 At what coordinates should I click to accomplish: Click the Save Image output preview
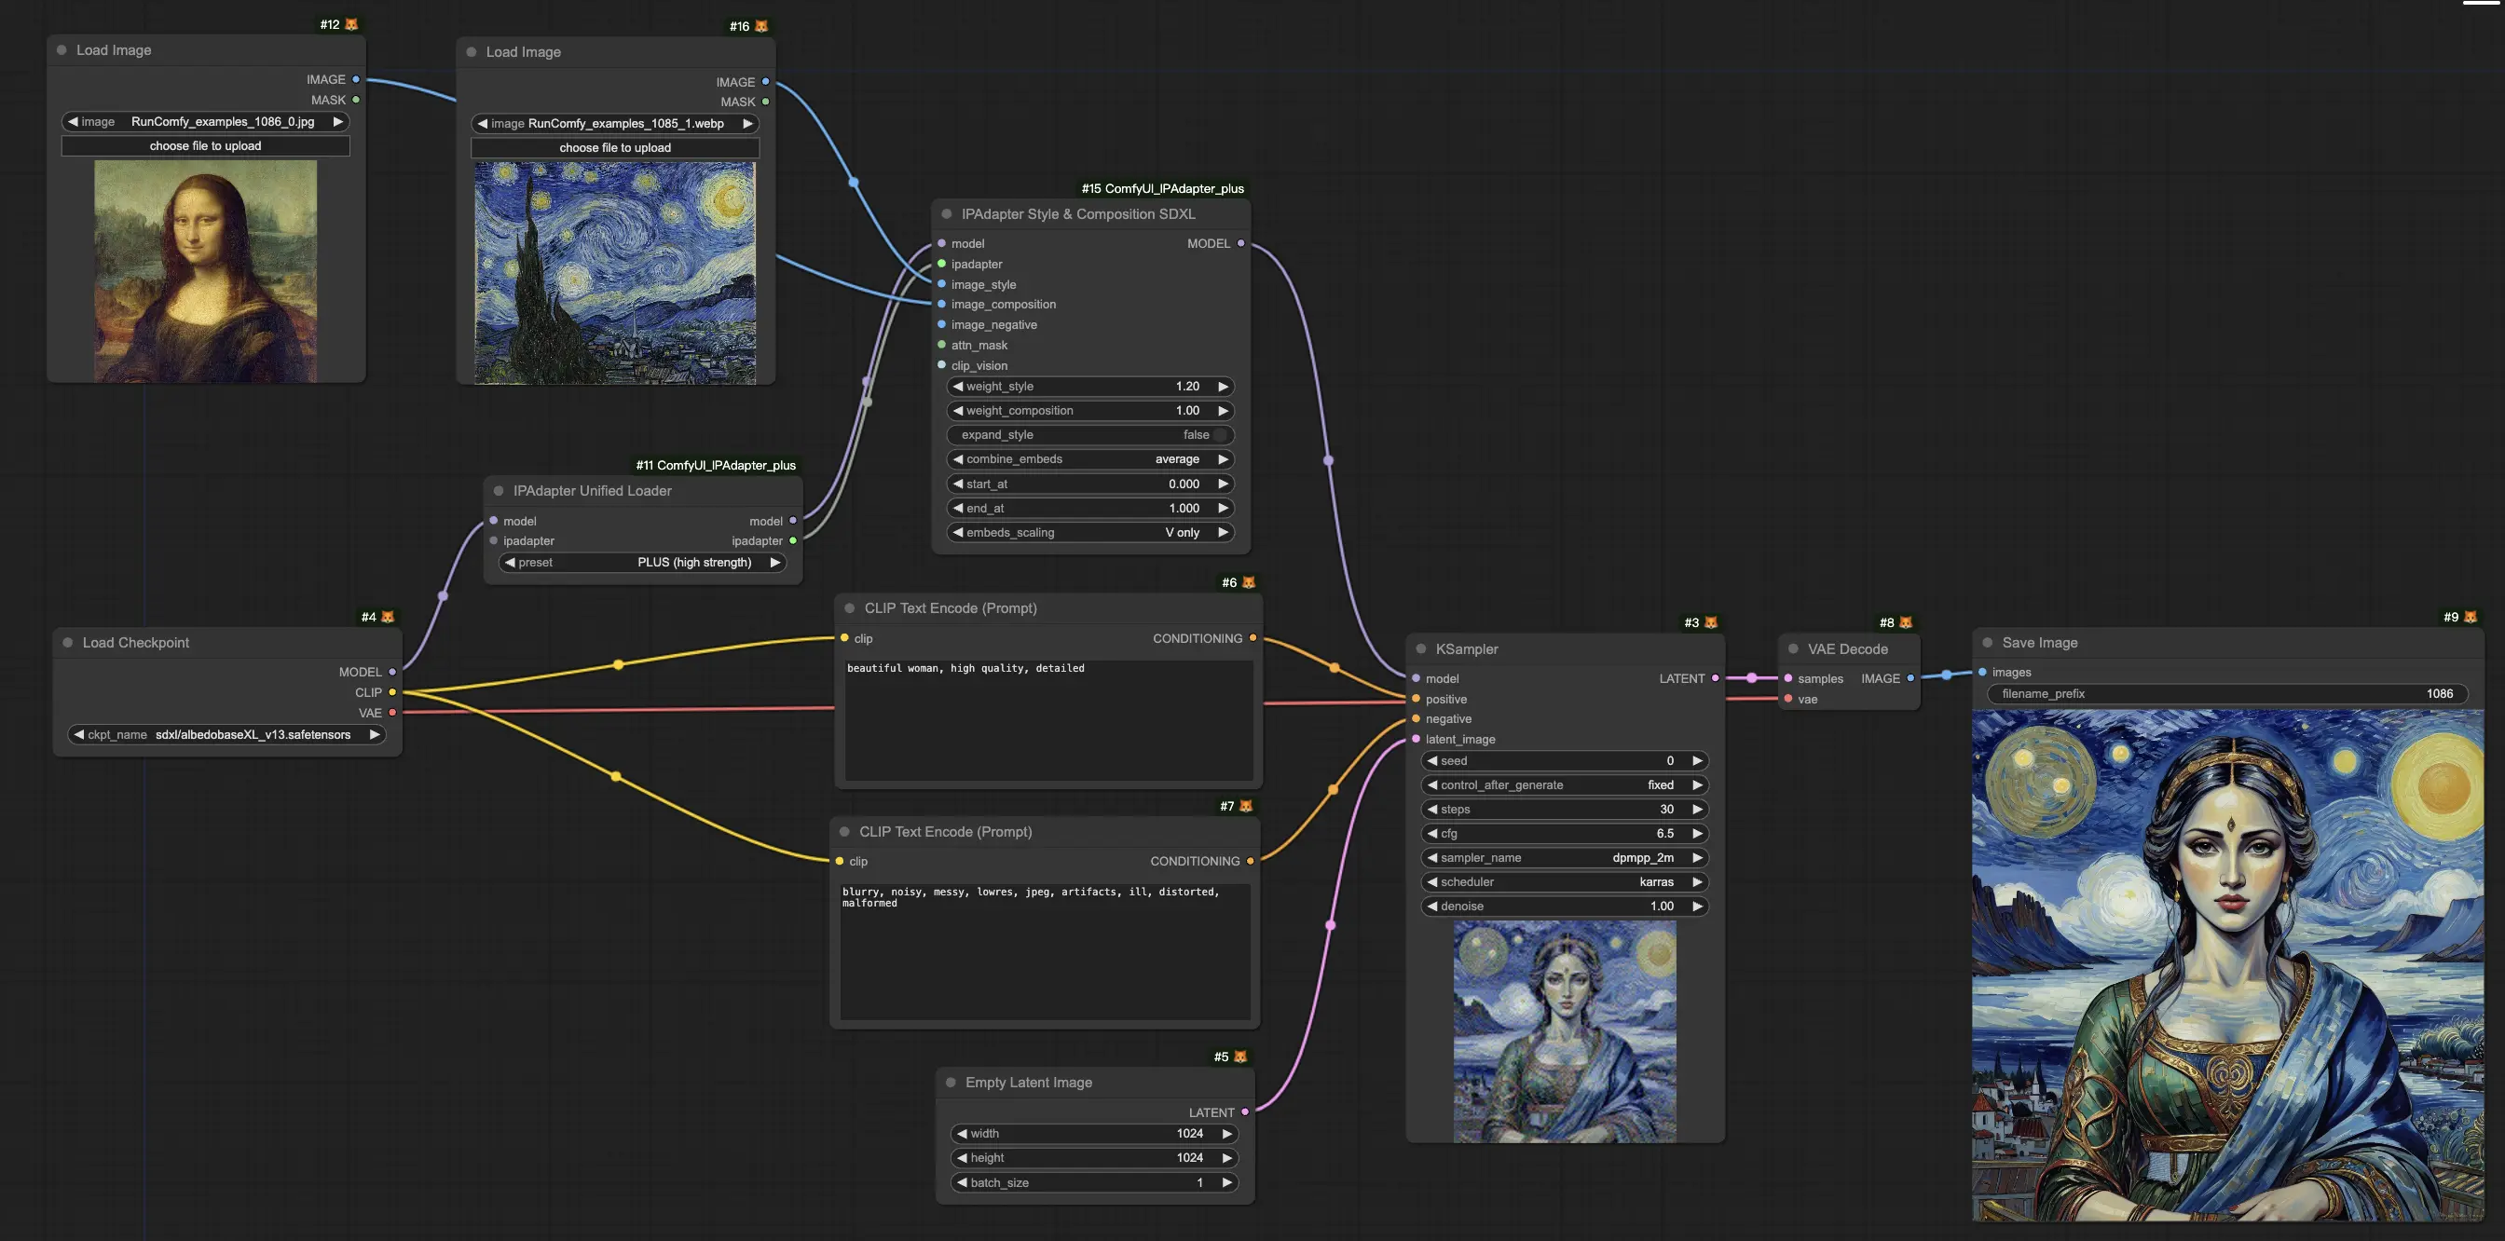[2228, 965]
